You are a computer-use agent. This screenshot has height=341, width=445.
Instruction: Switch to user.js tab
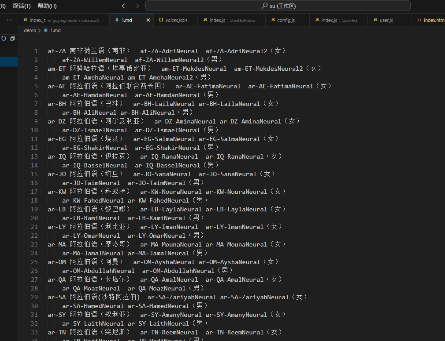(x=389, y=20)
